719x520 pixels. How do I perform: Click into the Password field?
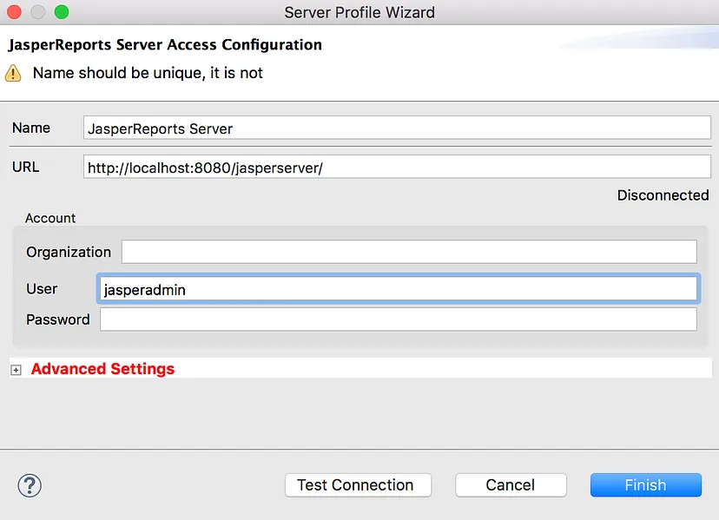[399, 319]
